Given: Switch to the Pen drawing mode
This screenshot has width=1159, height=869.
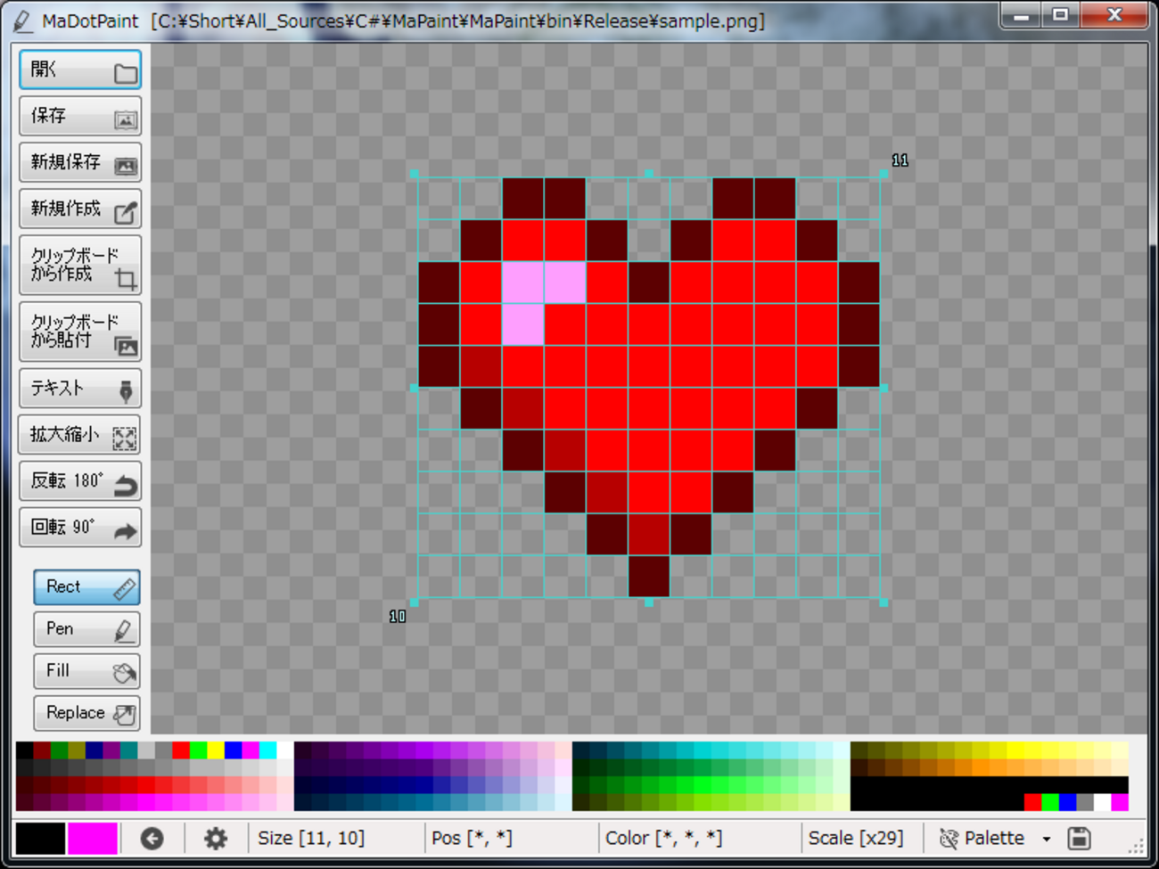Looking at the screenshot, I should (x=86, y=629).
